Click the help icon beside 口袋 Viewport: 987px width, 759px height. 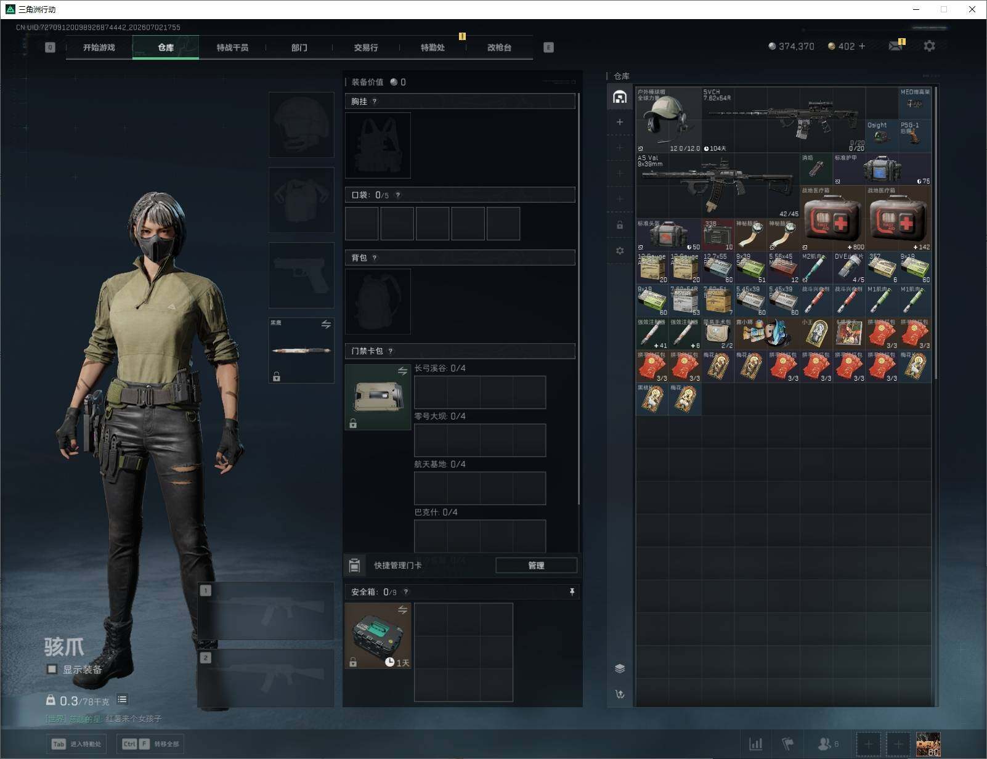398,195
